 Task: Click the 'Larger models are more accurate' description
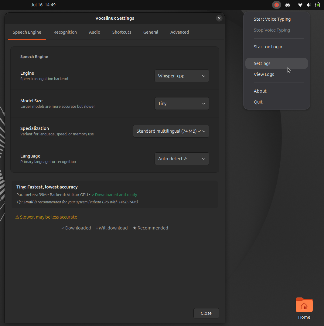[58, 107]
